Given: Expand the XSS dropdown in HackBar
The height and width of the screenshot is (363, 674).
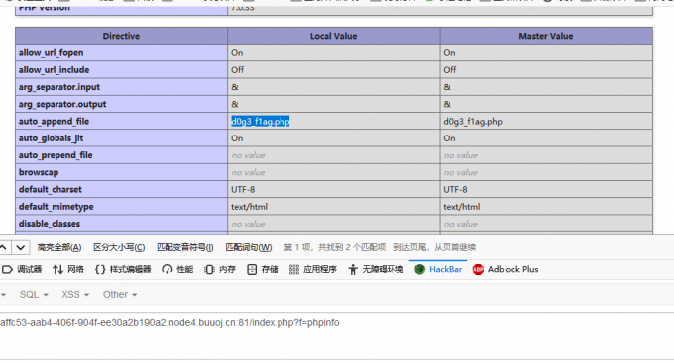Looking at the screenshot, I should pos(75,295).
